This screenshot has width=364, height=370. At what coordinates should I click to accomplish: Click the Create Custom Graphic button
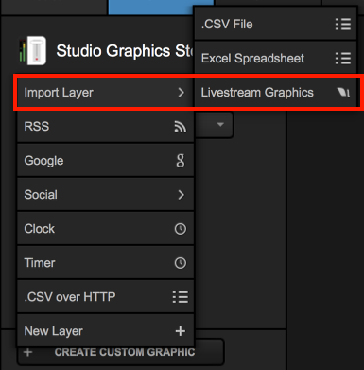[121, 352]
